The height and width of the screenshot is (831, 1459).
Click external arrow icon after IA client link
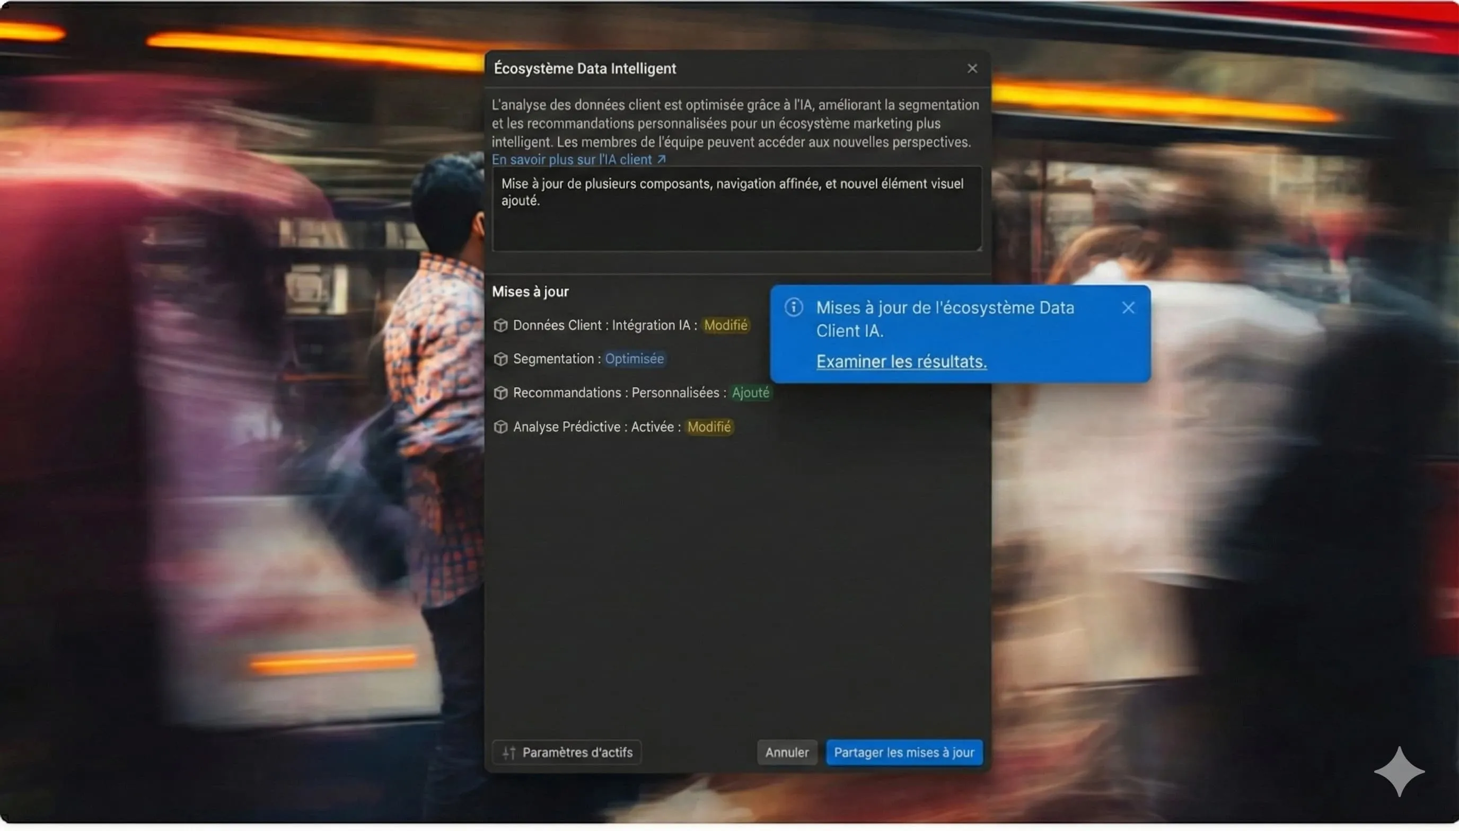(662, 160)
